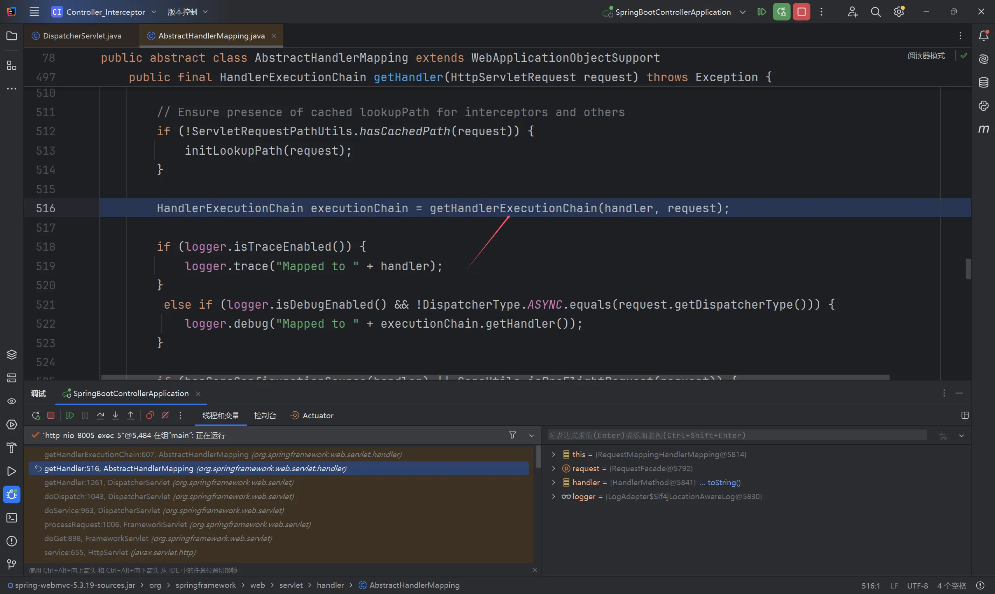The image size is (995, 594).
Task: Open the Notifications bell icon
Action: coord(983,36)
